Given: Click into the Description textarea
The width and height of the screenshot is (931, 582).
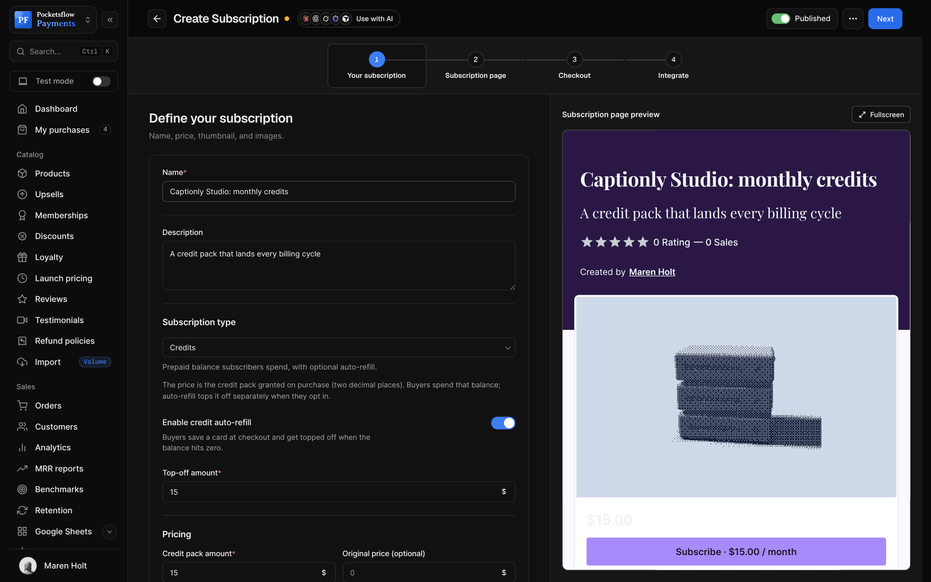Looking at the screenshot, I should [x=339, y=266].
